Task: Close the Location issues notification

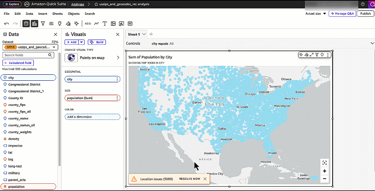Action: [205, 179]
